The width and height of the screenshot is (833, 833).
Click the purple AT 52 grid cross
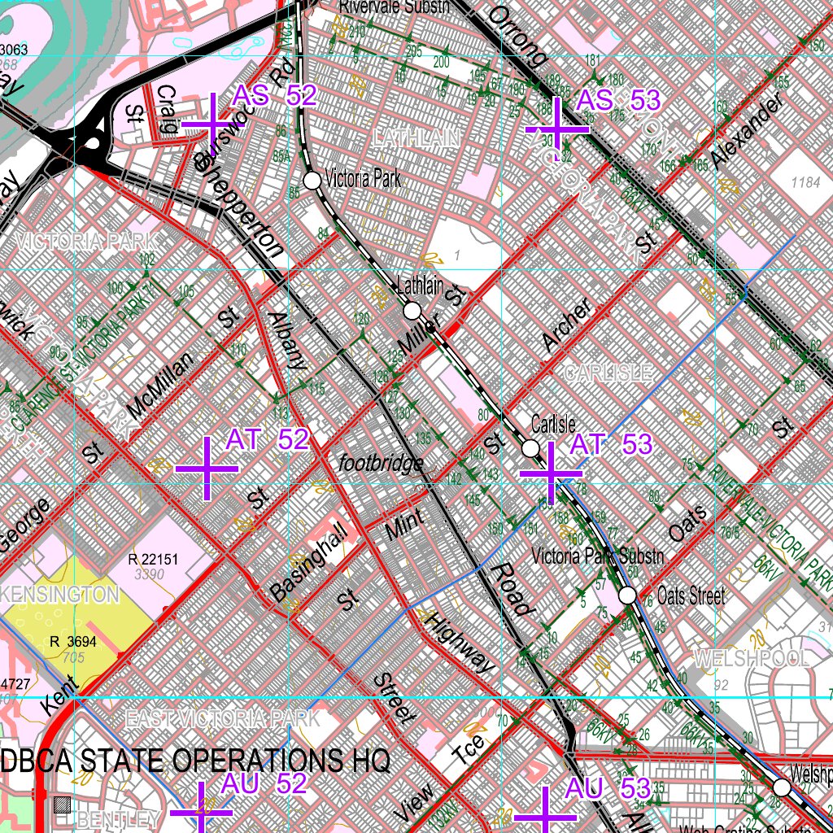206,469
